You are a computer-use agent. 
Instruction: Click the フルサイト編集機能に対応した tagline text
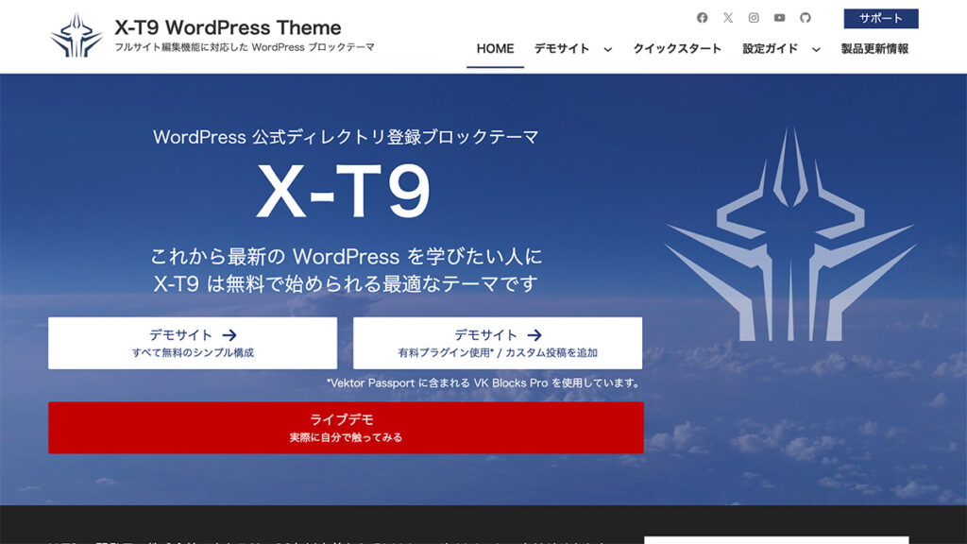245,47
